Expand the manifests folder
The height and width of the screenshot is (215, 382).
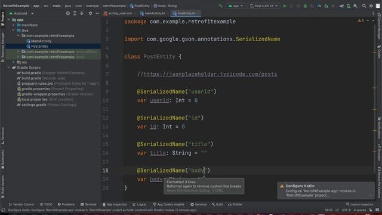pyautogui.click(x=13, y=25)
